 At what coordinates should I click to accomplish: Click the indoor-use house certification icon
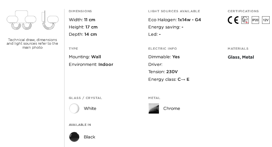pyautogui.click(x=245, y=20)
